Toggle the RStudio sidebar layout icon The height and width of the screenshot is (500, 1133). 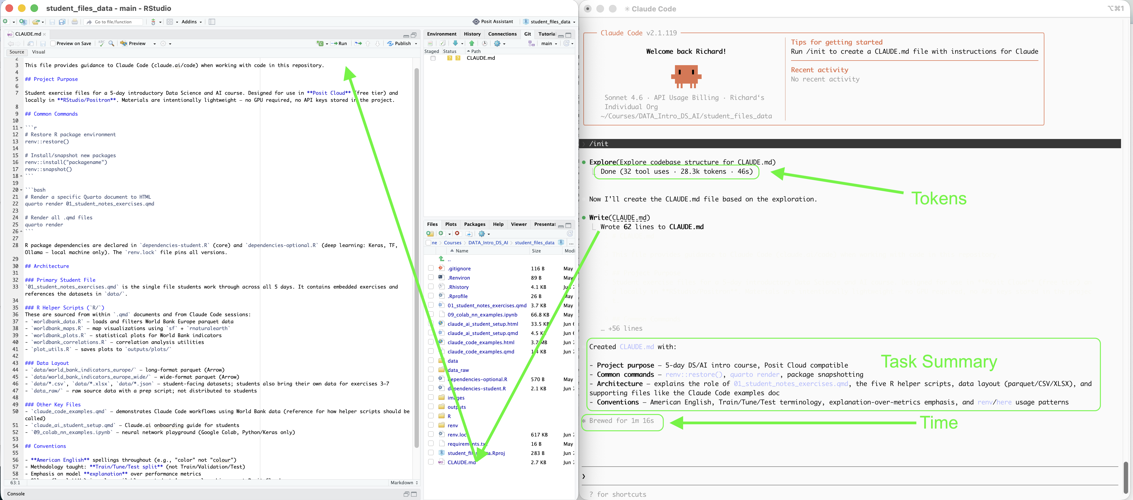coord(212,21)
